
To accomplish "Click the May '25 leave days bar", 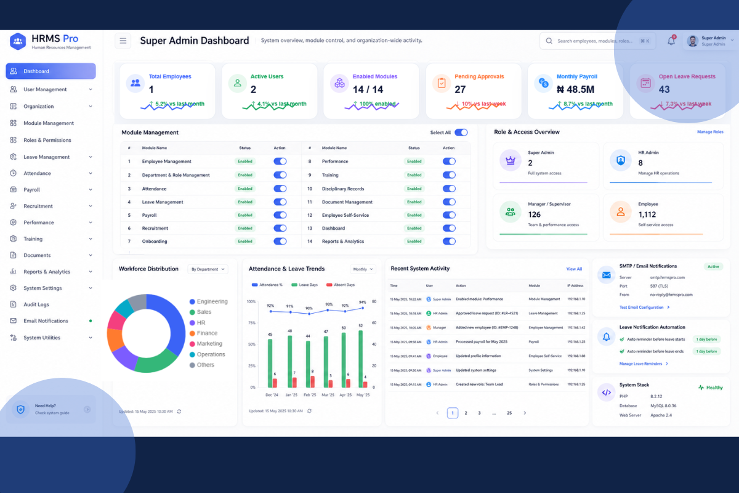I will coord(360,358).
